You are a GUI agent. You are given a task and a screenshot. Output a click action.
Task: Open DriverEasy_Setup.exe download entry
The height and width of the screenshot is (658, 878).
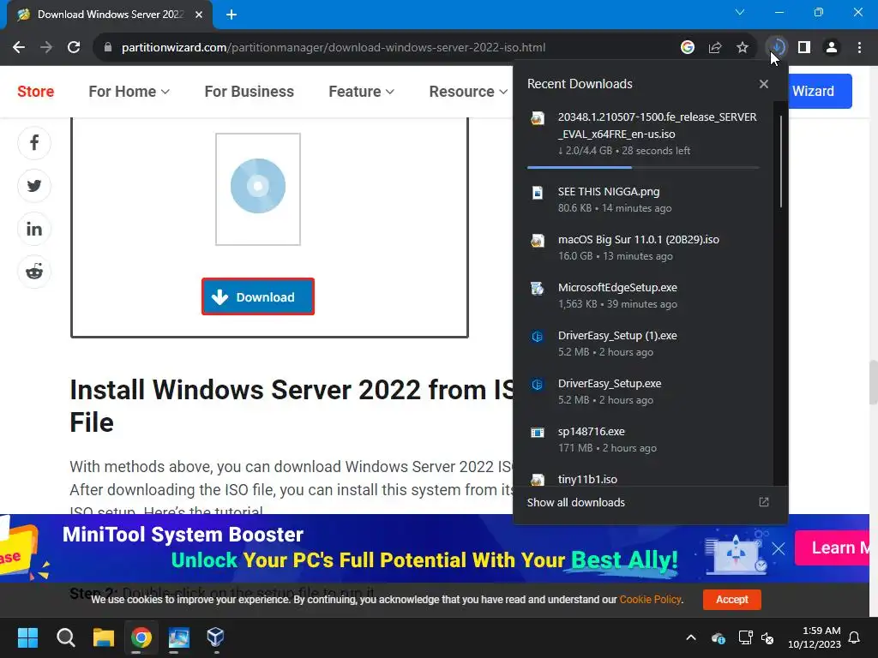643,392
